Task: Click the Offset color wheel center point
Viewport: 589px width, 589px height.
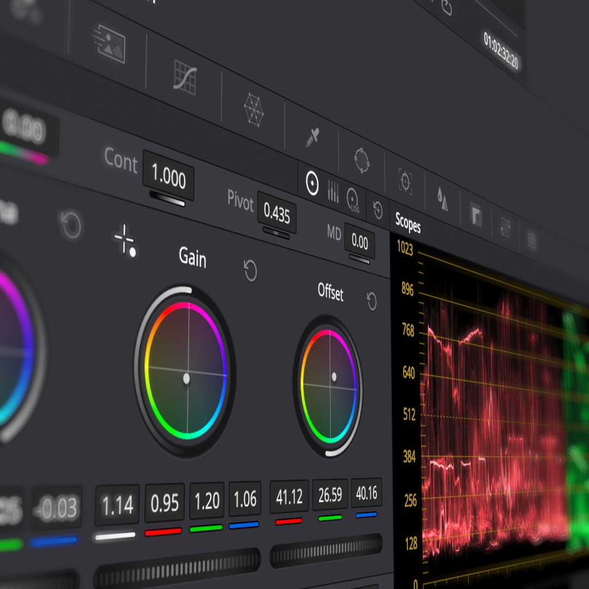Action: 334,377
